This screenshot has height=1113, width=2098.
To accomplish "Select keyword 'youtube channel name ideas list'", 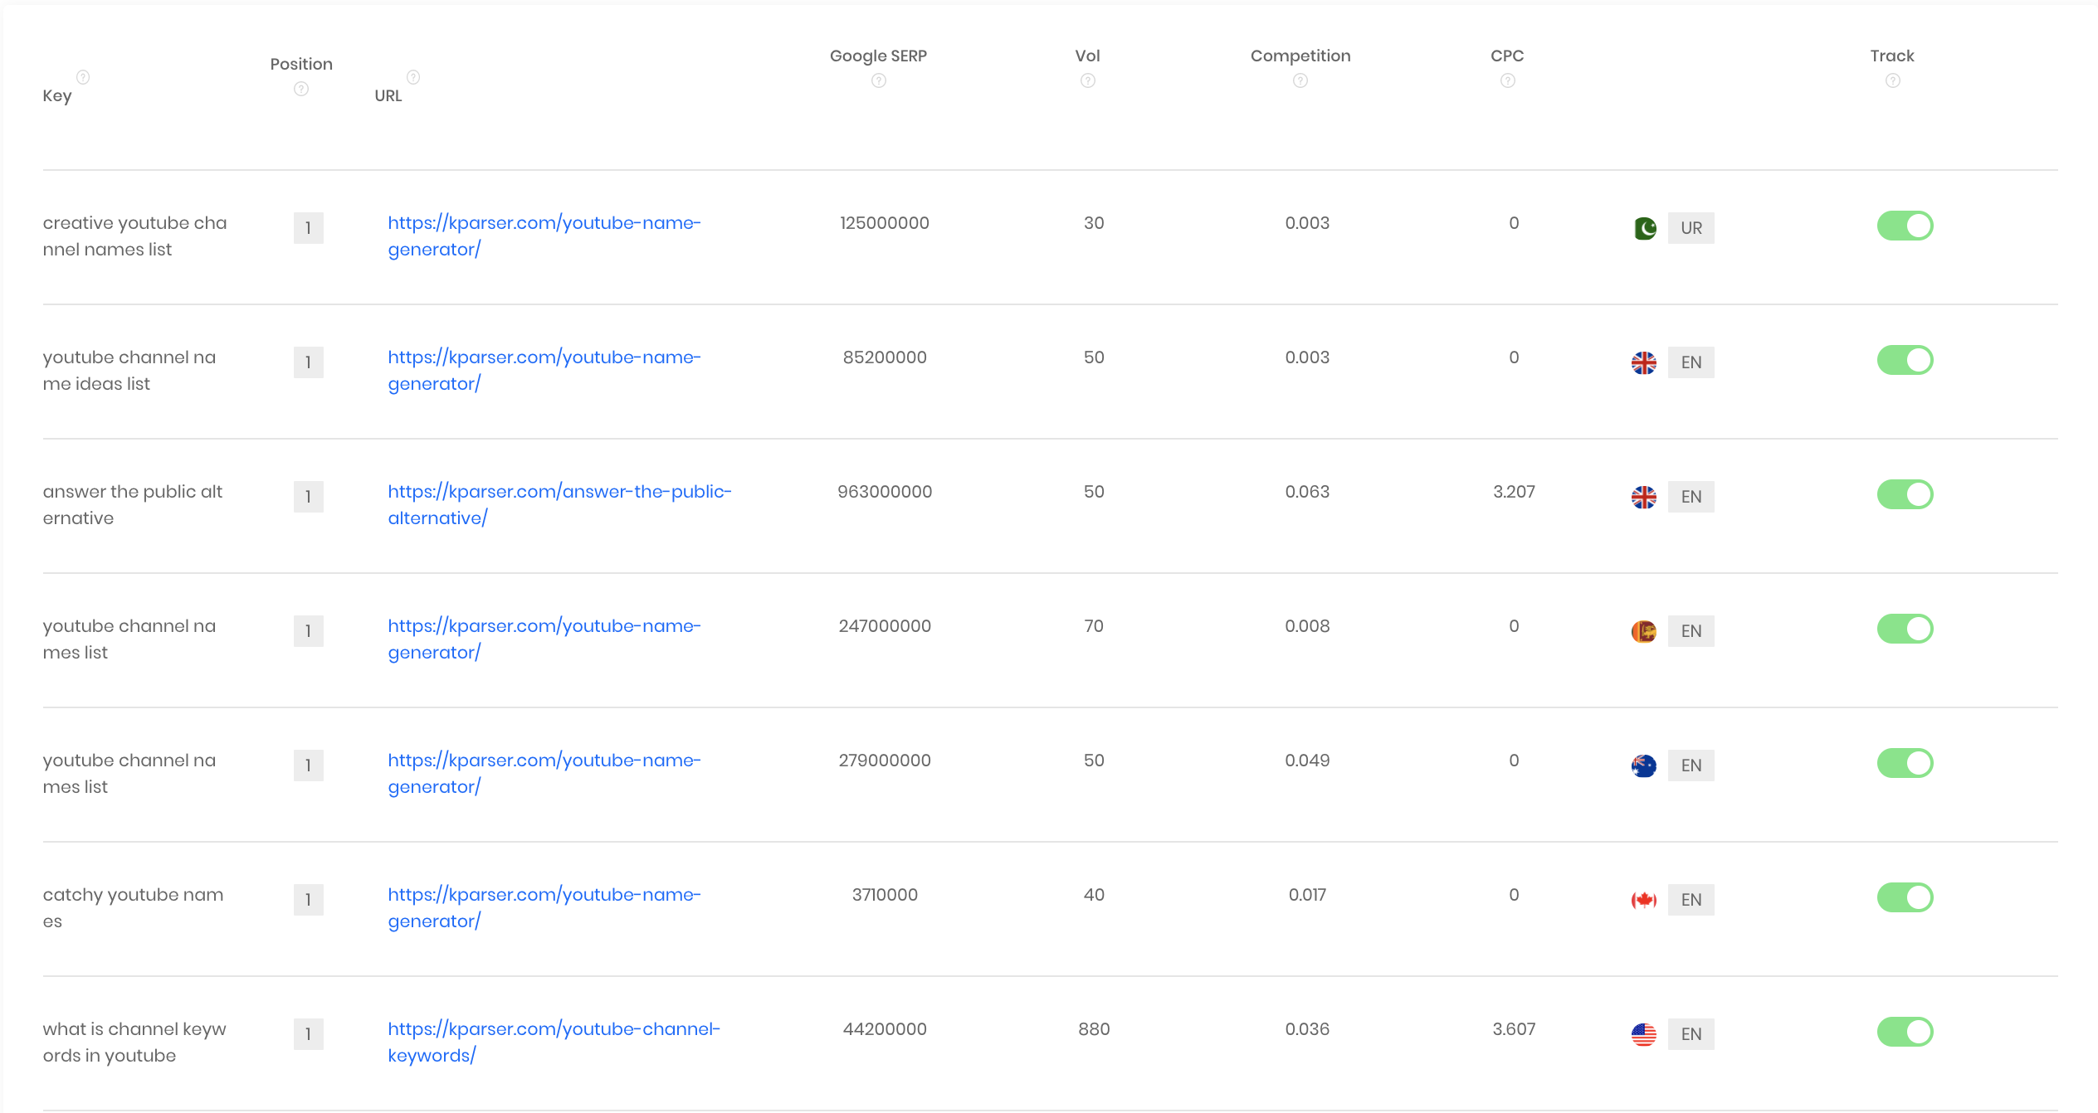I will click(x=129, y=371).
